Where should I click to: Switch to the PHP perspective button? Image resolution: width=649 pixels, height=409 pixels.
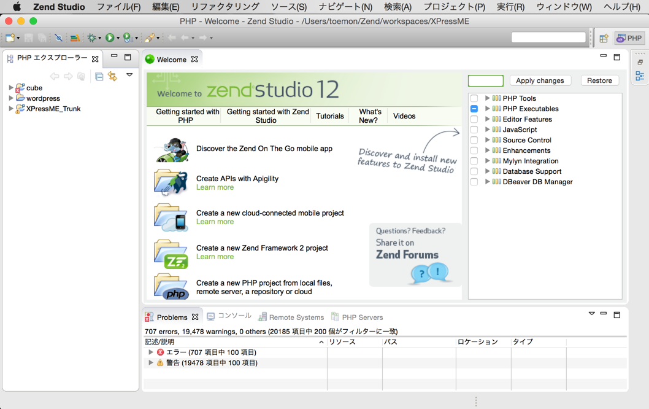click(x=629, y=38)
